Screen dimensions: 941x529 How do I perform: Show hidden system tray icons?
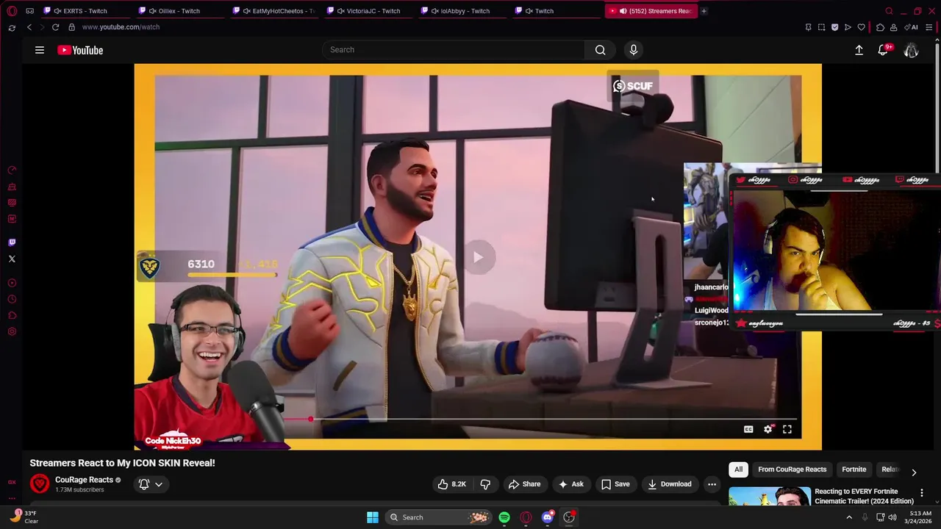tap(849, 517)
